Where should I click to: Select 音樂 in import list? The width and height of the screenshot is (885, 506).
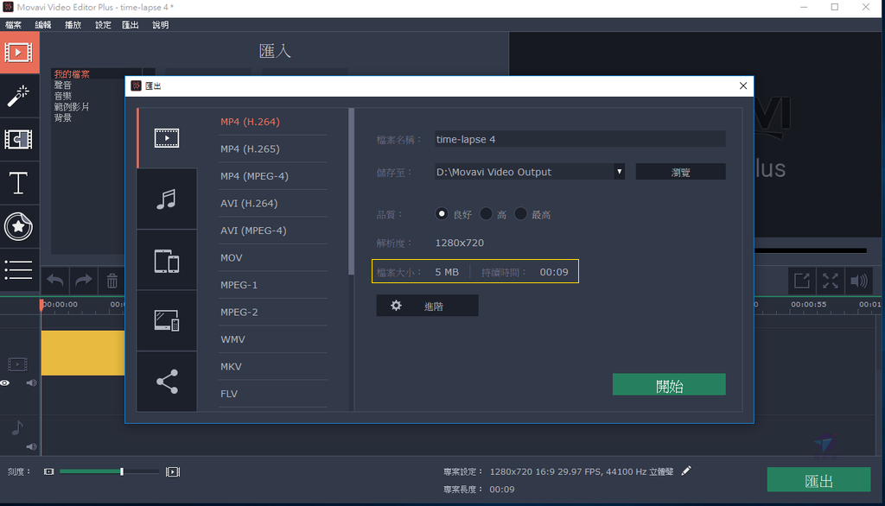pyautogui.click(x=62, y=96)
